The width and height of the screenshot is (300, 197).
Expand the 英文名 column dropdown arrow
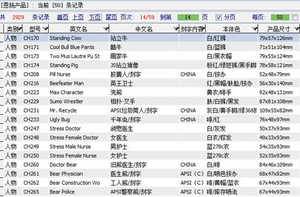tap(106, 29)
